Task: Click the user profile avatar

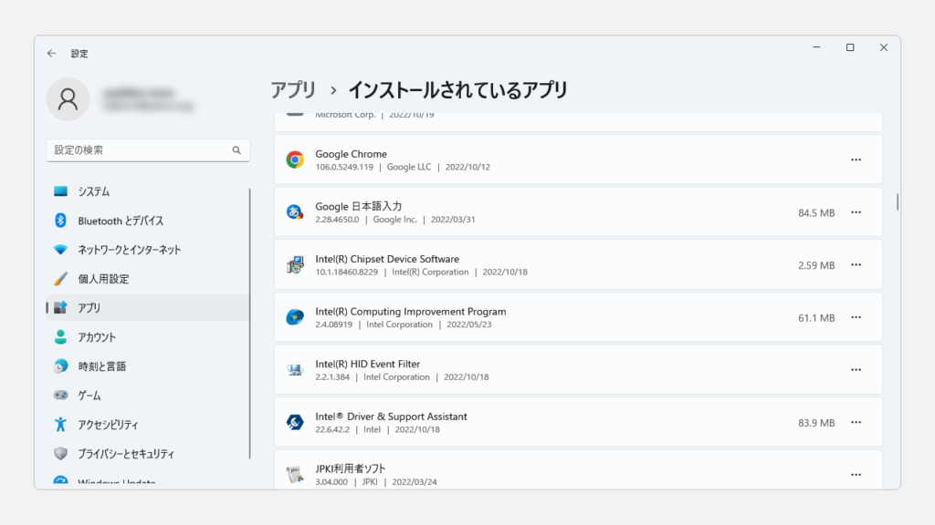Action: pos(68,99)
